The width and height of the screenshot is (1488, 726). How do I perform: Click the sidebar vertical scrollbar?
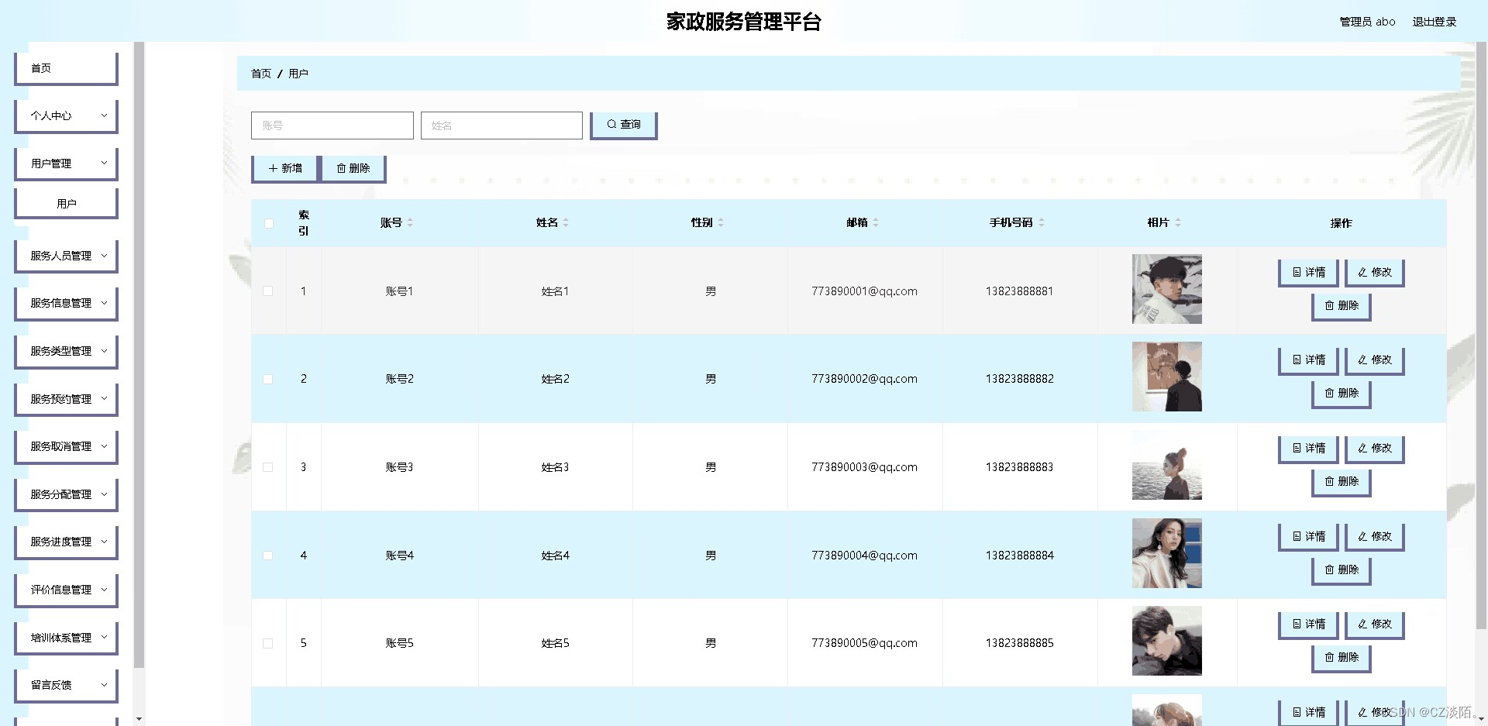pos(139,354)
